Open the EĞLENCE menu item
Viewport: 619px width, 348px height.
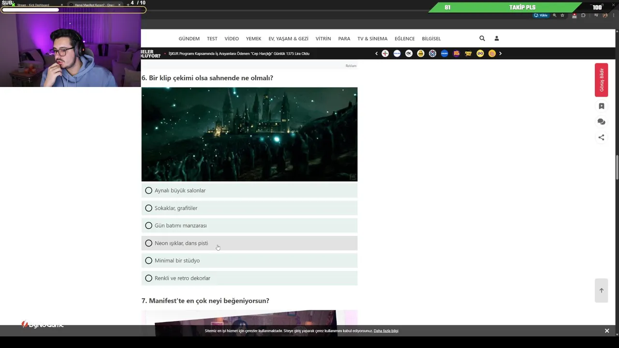point(405,39)
